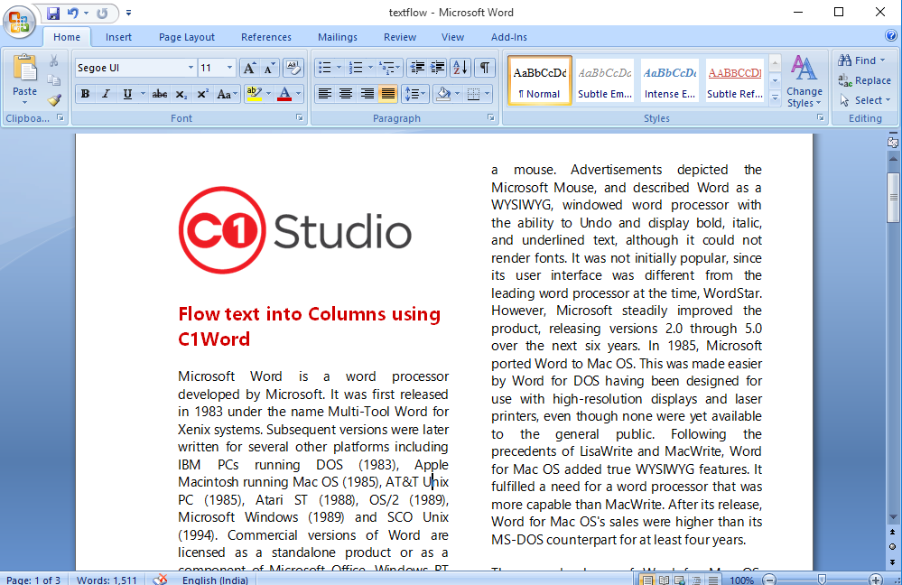Screen dimensions: 902x585
Task: Expand the bullets library dropdown arrow
Action: (x=339, y=68)
